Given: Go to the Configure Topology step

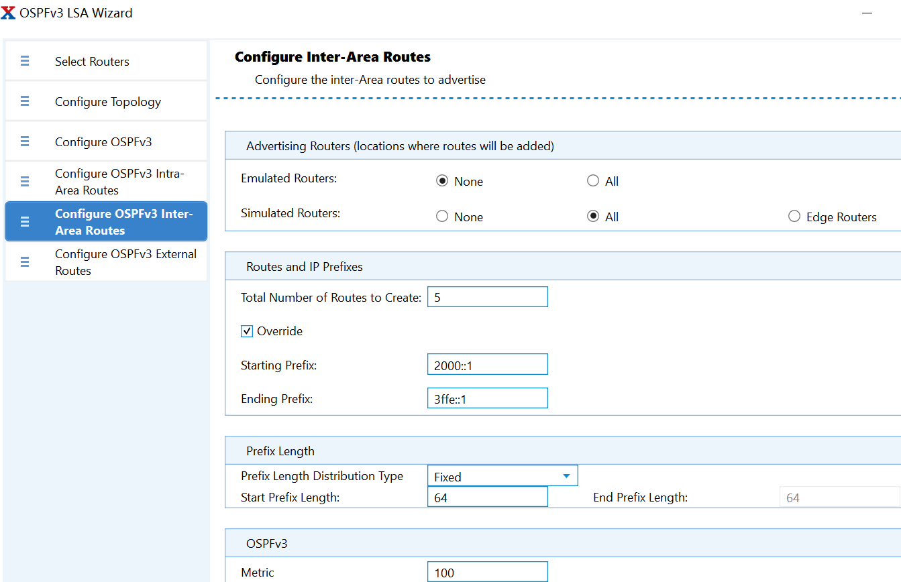Looking at the screenshot, I should coord(106,101).
